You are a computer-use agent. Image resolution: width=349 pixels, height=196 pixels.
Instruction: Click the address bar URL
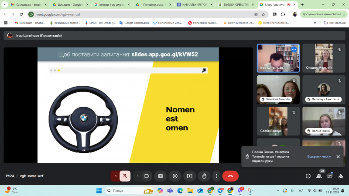point(58,14)
